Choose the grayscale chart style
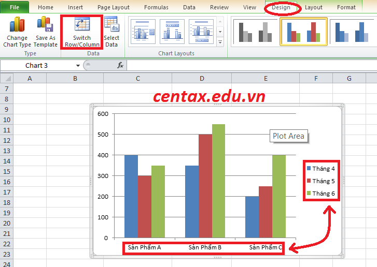This screenshot has height=267, width=377. tap(255, 32)
